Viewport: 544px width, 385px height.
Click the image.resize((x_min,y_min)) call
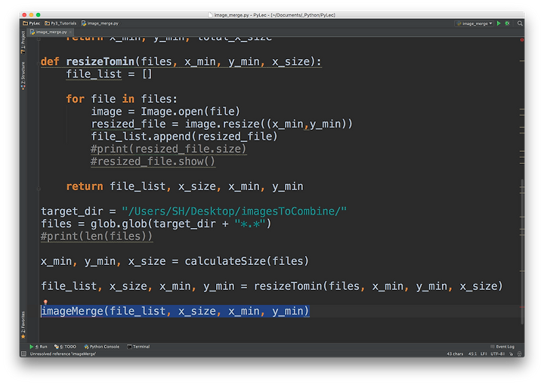tap(268, 124)
